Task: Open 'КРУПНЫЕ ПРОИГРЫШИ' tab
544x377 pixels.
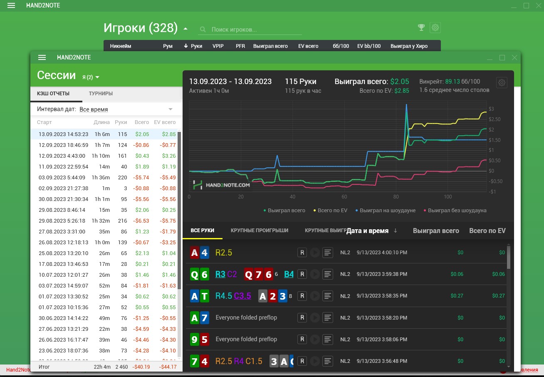Action: point(260,231)
